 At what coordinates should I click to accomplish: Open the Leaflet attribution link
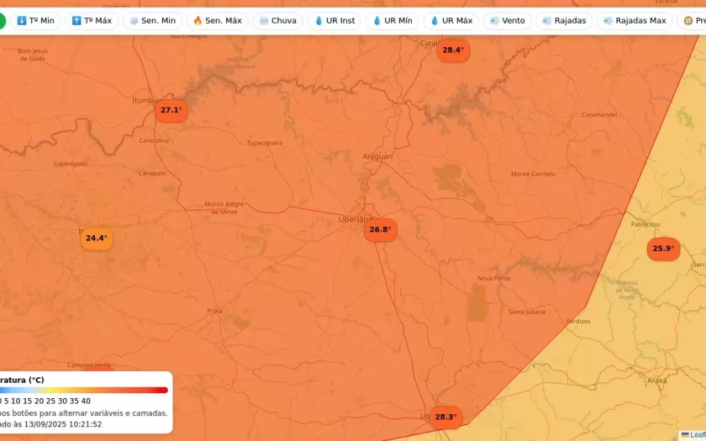pyautogui.click(x=696, y=434)
